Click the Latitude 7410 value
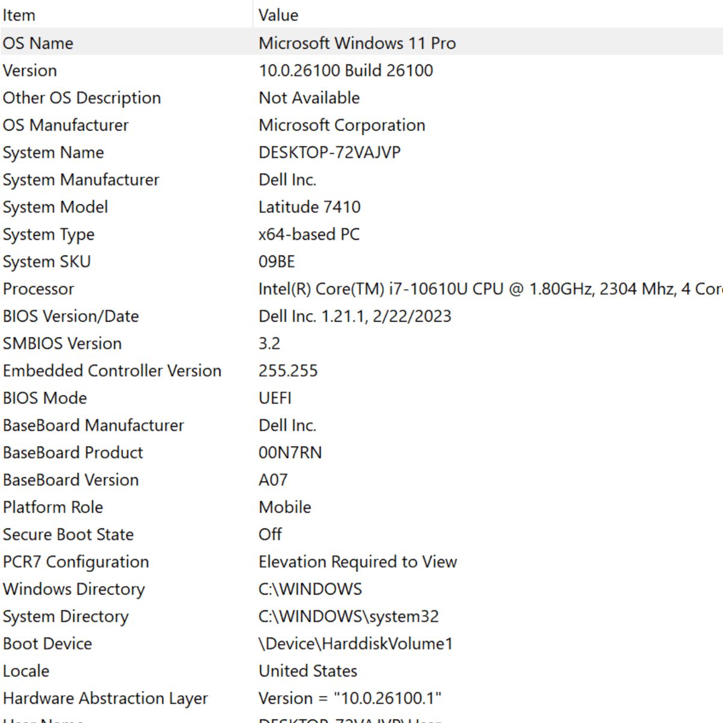723x723 pixels. click(310, 207)
